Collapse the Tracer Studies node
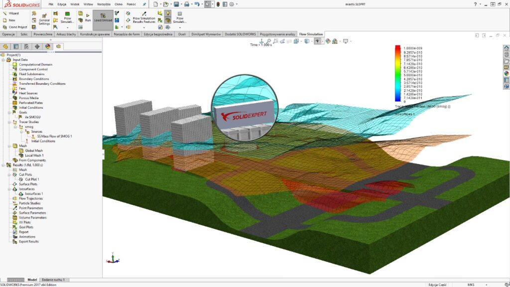The height and width of the screenshot is (287, 510). 9,122
